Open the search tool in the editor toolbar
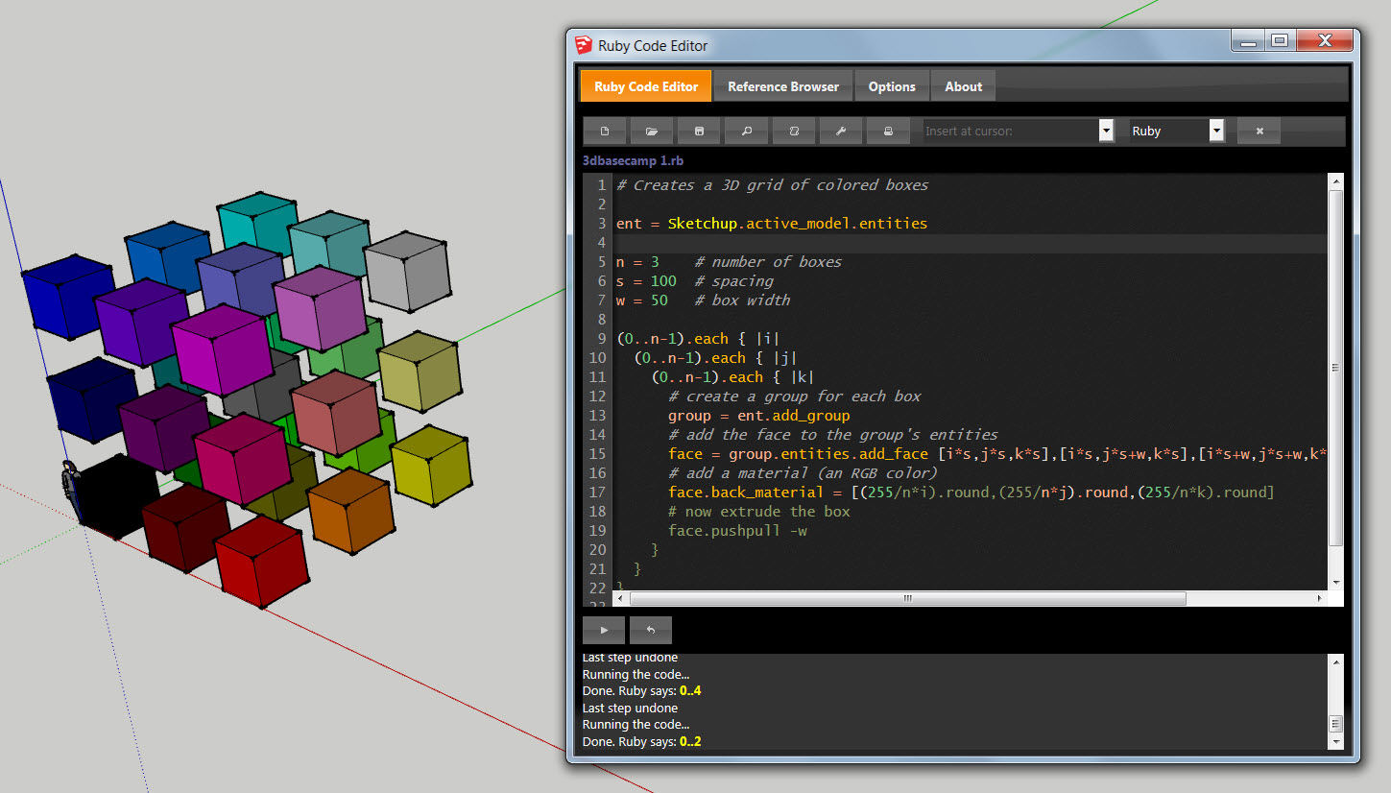 point(746,131)
